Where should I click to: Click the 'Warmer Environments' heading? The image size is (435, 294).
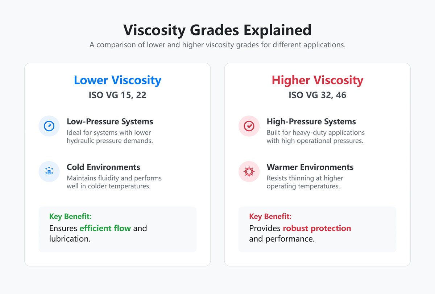(310, 167)
